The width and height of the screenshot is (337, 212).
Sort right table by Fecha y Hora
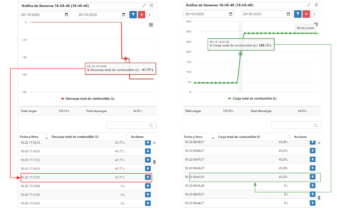(213, 137)
